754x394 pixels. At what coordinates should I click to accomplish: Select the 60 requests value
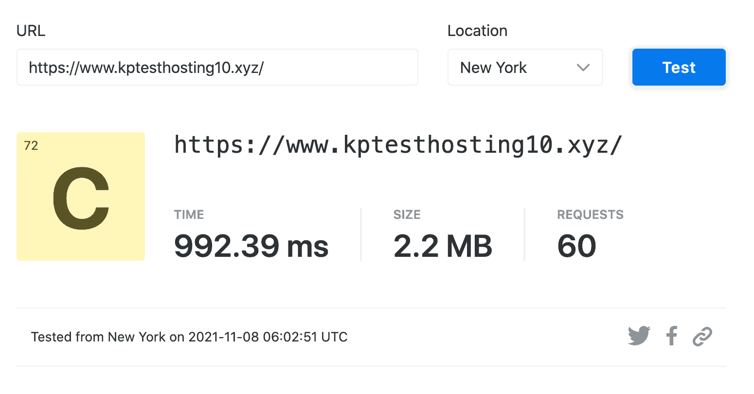pos(576,246)
